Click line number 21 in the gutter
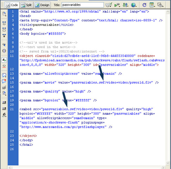Image resolution: width=171 pixels, height=169 pixels. coord(12,109)
